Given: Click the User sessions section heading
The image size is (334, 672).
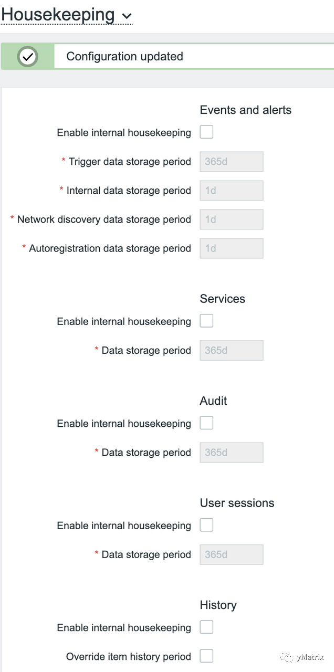Looking at the screenshot, I should click(237, 503).
